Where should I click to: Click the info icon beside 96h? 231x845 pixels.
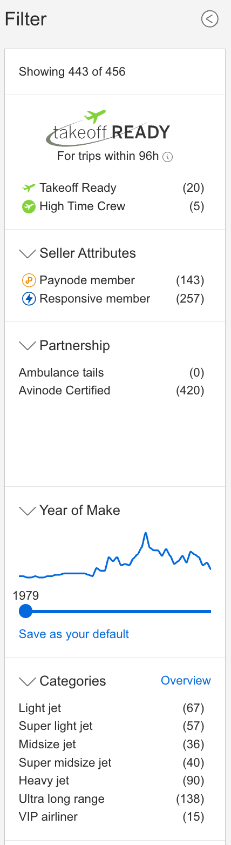tap(168, 157)
